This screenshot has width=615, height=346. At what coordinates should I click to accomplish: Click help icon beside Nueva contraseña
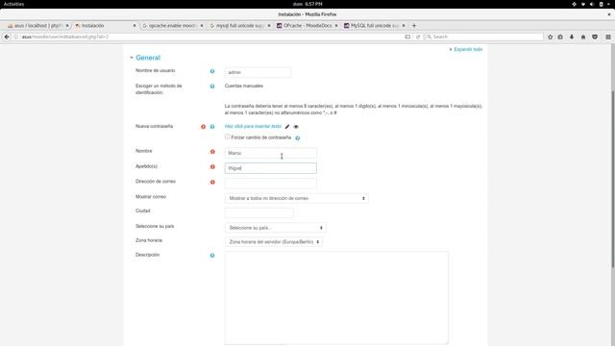point(212,127)
